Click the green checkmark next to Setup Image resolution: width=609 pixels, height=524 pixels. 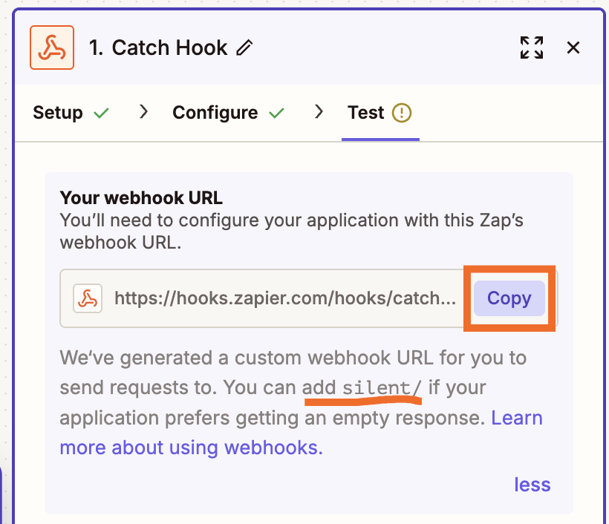102,113
